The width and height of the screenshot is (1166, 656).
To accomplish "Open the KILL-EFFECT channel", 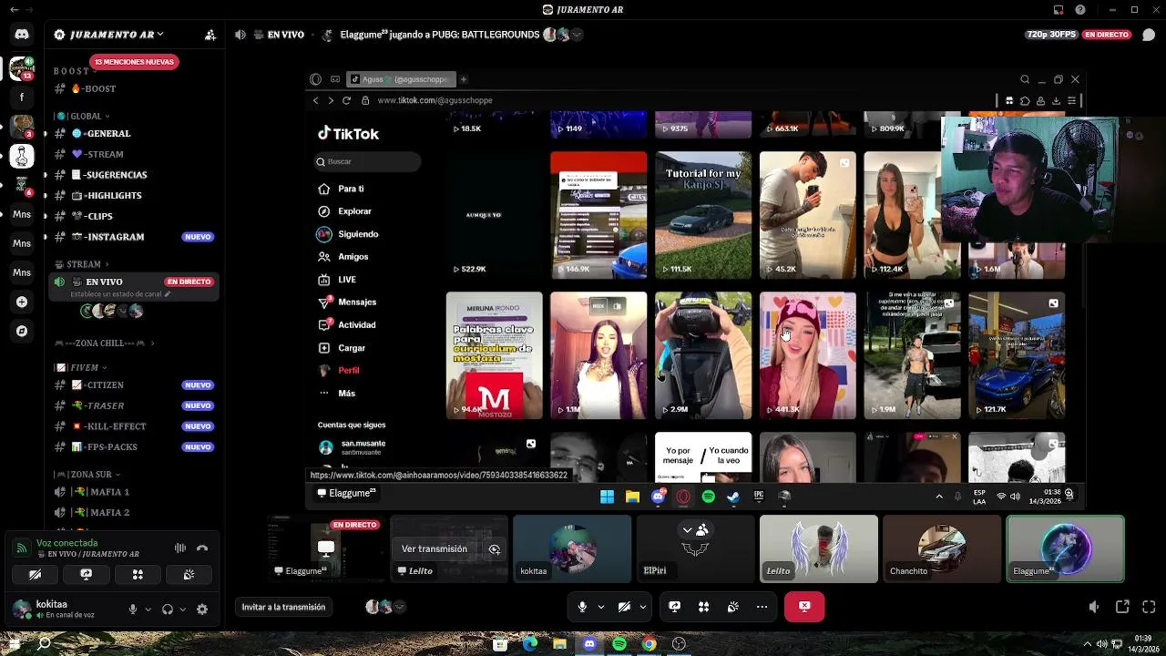I will (x=134, y=426).
